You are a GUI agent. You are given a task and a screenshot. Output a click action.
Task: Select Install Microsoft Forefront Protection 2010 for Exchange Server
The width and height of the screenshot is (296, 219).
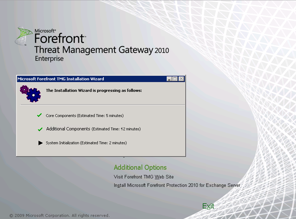(x=177, y=185)
